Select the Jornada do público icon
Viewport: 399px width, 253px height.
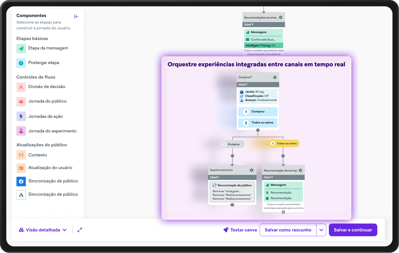click(21, 102)
